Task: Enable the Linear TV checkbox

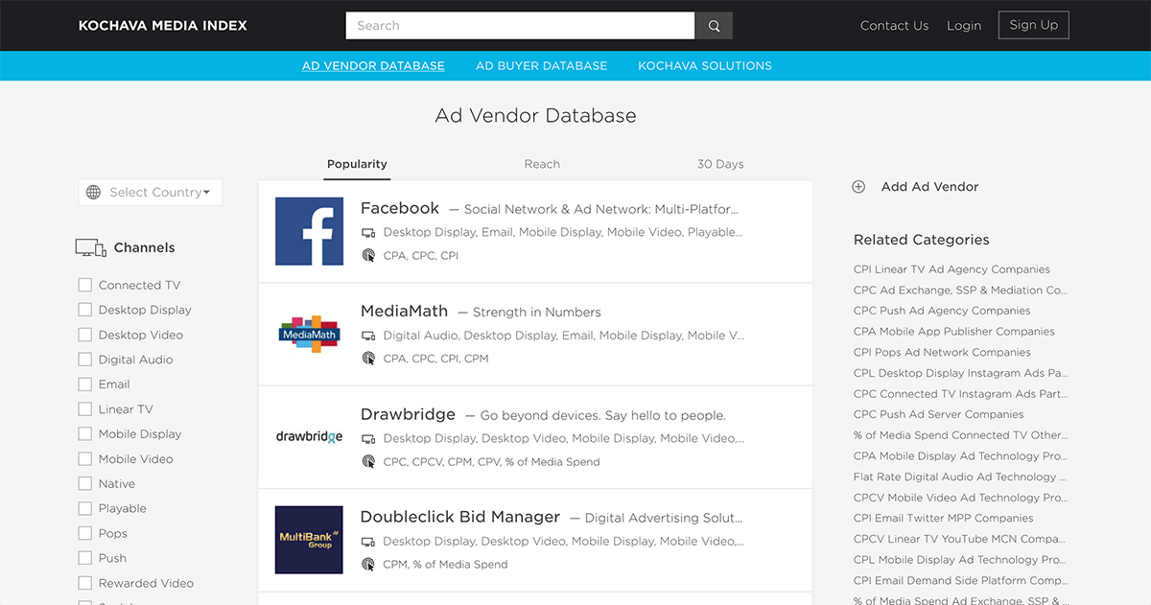Action: (x=85, y=409)
